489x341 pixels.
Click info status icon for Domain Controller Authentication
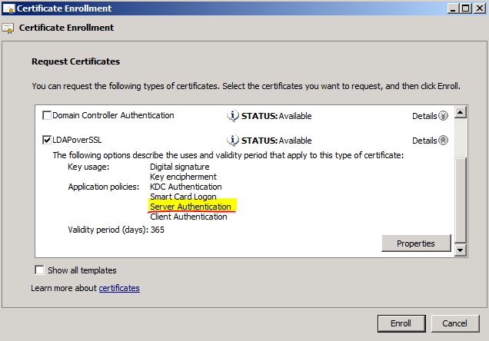[x=233, y=116]
